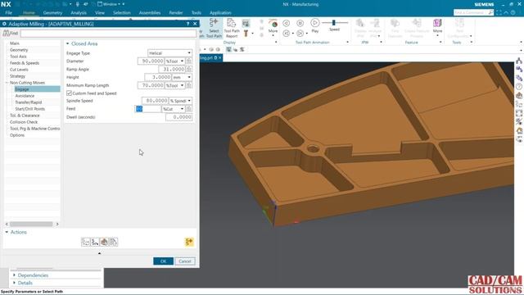This screenshot has height=295, width=524.
Task: Click the fit view icon in right toolbar
Action: (x=519, y=113)
